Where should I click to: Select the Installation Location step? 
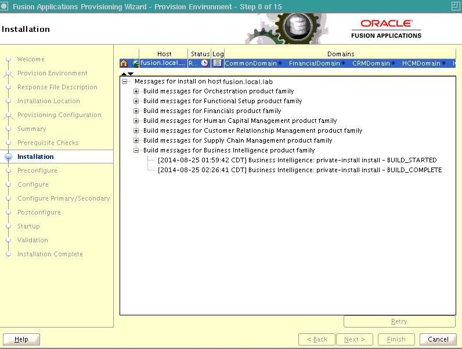49,101
